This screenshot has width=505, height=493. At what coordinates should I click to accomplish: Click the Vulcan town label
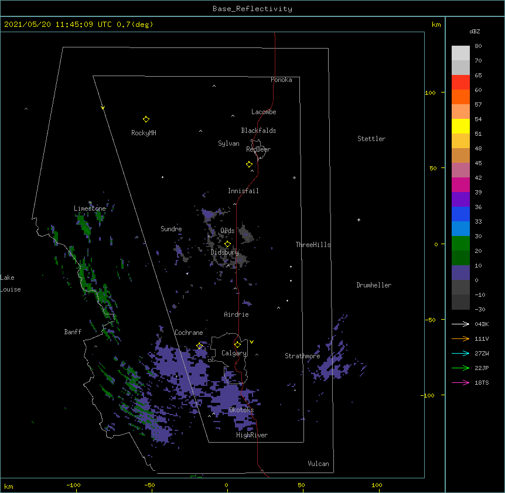coord(319,464)
